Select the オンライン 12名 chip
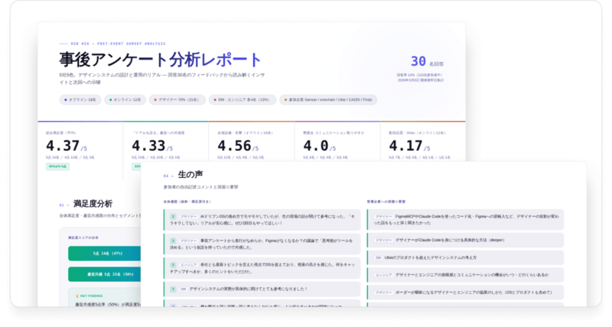Viewport: 612px width, 327px height. click(x=125, y=100)
